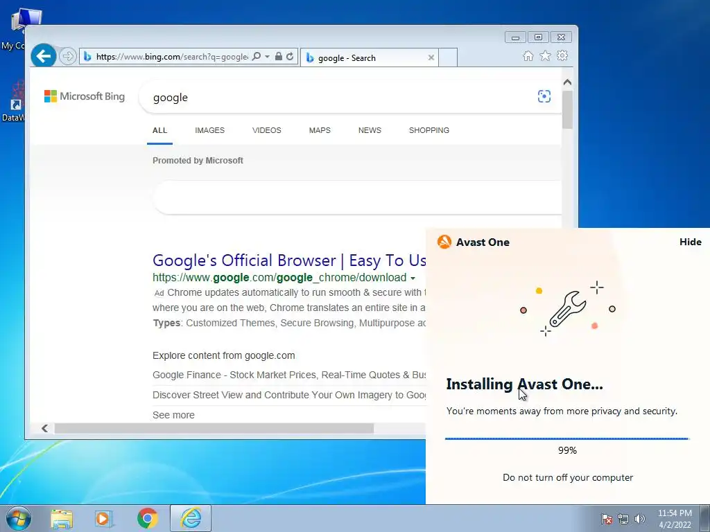Open the address bar dropdown arrow
Image resolution: width=710 pixels, height=532 pixels.
coord(267,57)
